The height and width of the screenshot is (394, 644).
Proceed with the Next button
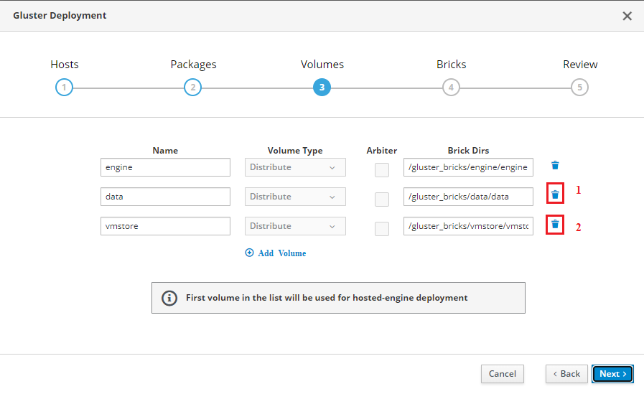[x=612, y=374]
